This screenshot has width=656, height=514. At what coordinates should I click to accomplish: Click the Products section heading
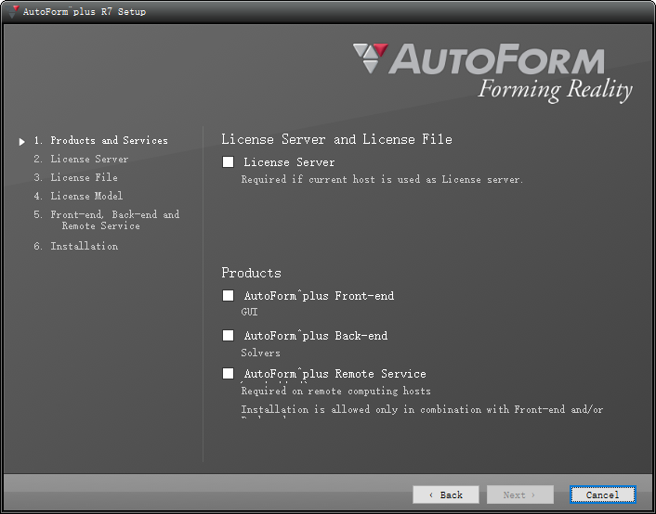(x=252, y=274)
